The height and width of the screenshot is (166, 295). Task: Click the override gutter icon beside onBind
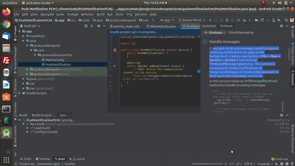click(x=114, y=66)
